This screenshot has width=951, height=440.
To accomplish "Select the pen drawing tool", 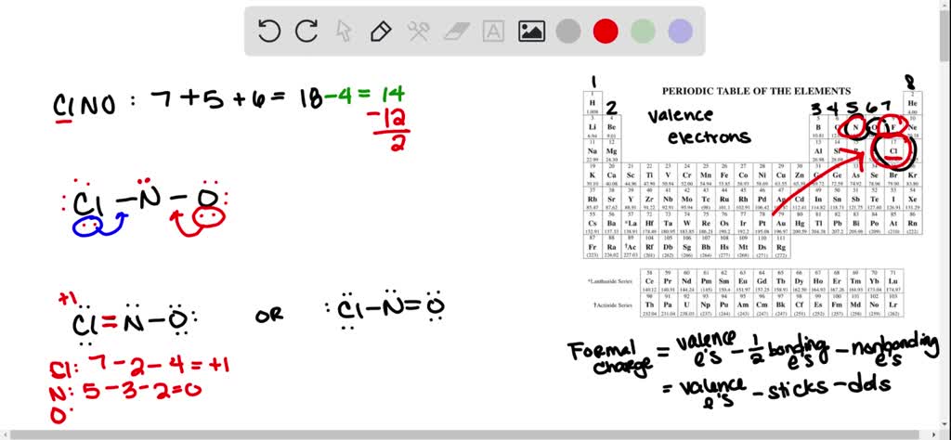I will (381, 31).
